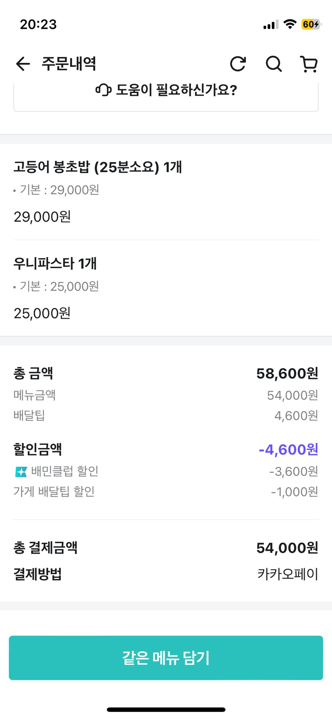Tap the 58,600원 total amount
The height and width of the screenshot is (719, 332).
pos(287,374)
